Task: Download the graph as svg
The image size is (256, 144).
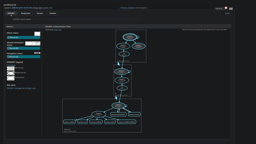Action: point(60,29)
